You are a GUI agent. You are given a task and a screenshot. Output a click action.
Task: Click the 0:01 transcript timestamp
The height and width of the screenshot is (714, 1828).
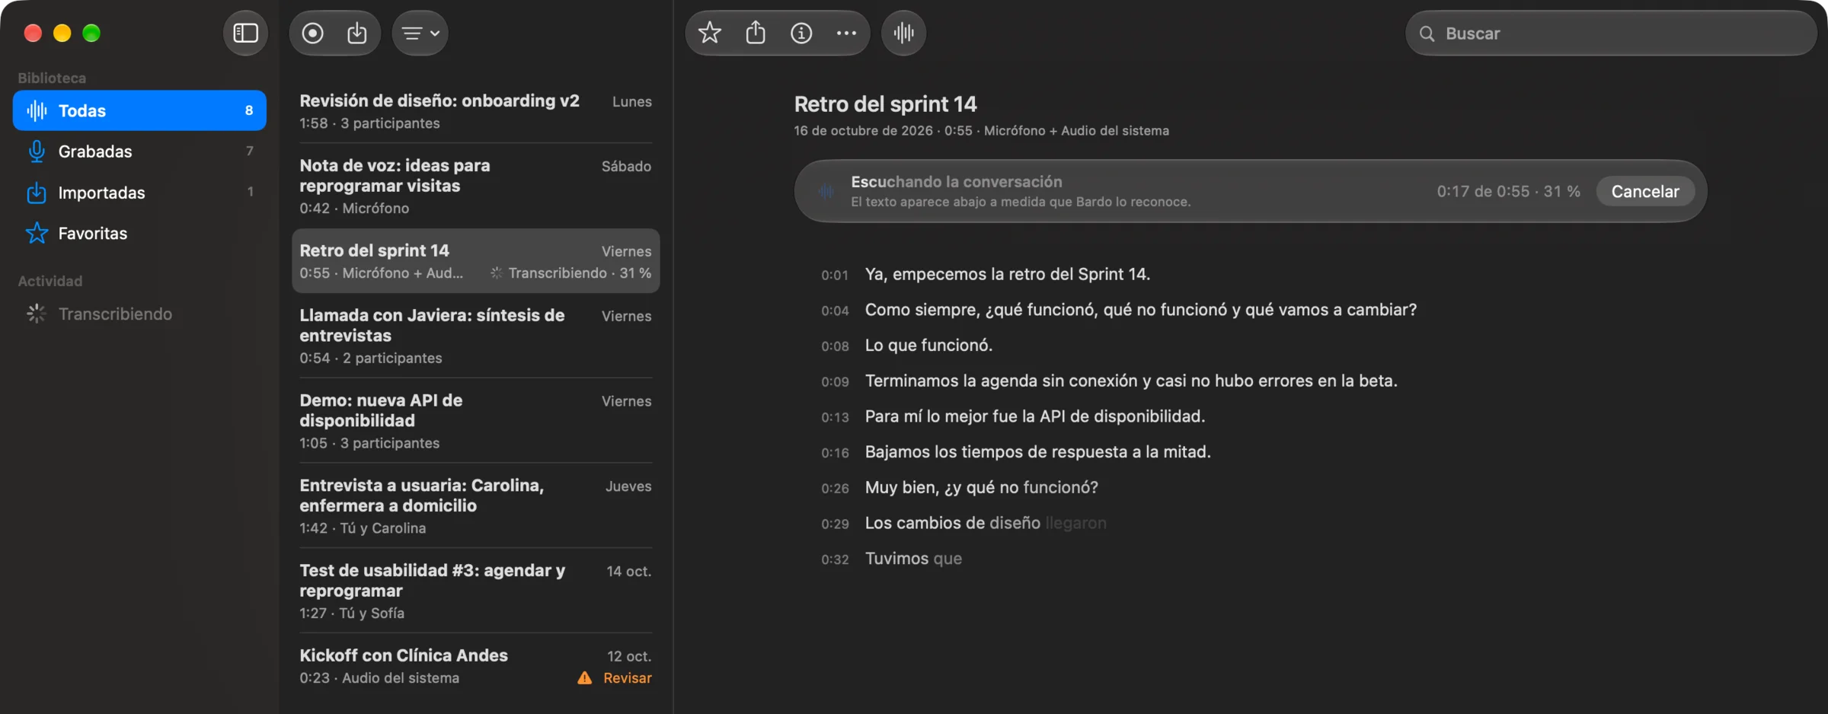point(835,275)
